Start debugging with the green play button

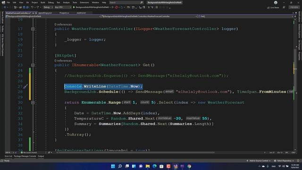(x=74, y=8)
